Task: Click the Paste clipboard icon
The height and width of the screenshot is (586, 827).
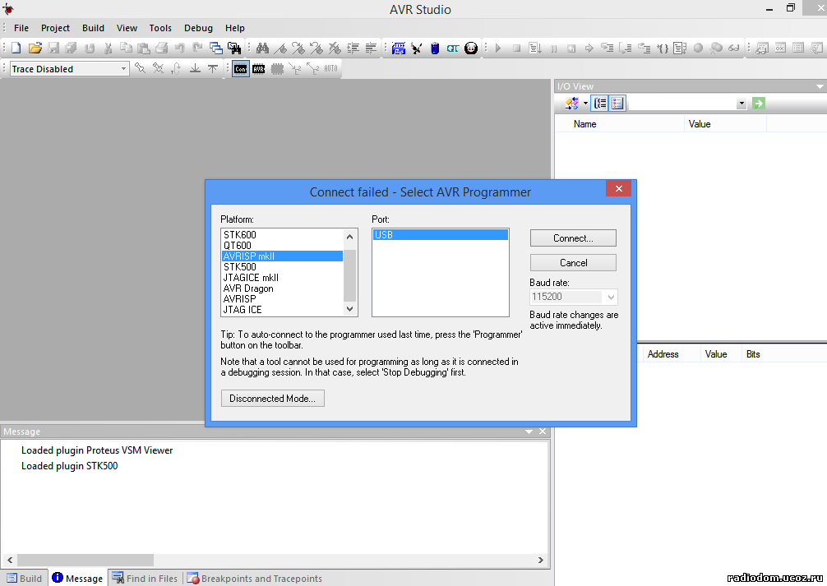Action: coord(144,48)
